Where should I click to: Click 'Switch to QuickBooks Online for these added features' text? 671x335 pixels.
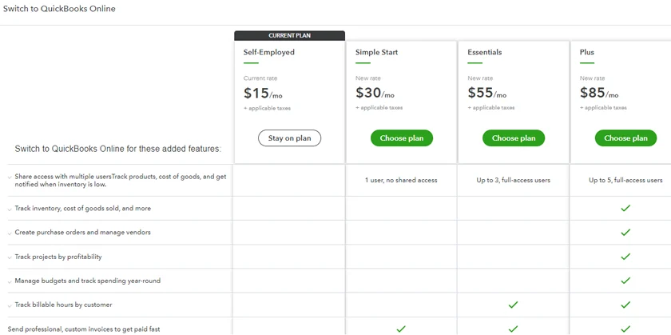117,149
